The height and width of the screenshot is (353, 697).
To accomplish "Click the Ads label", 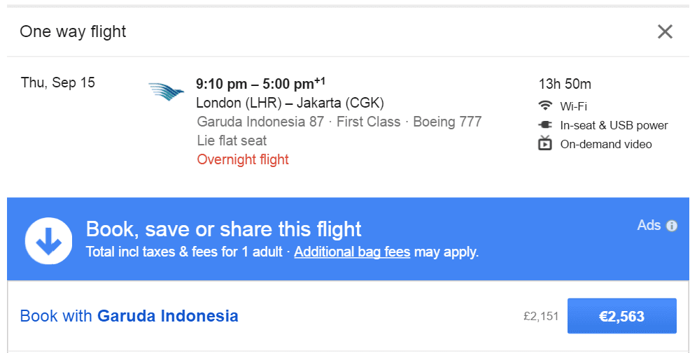I will tap(649, 225).
